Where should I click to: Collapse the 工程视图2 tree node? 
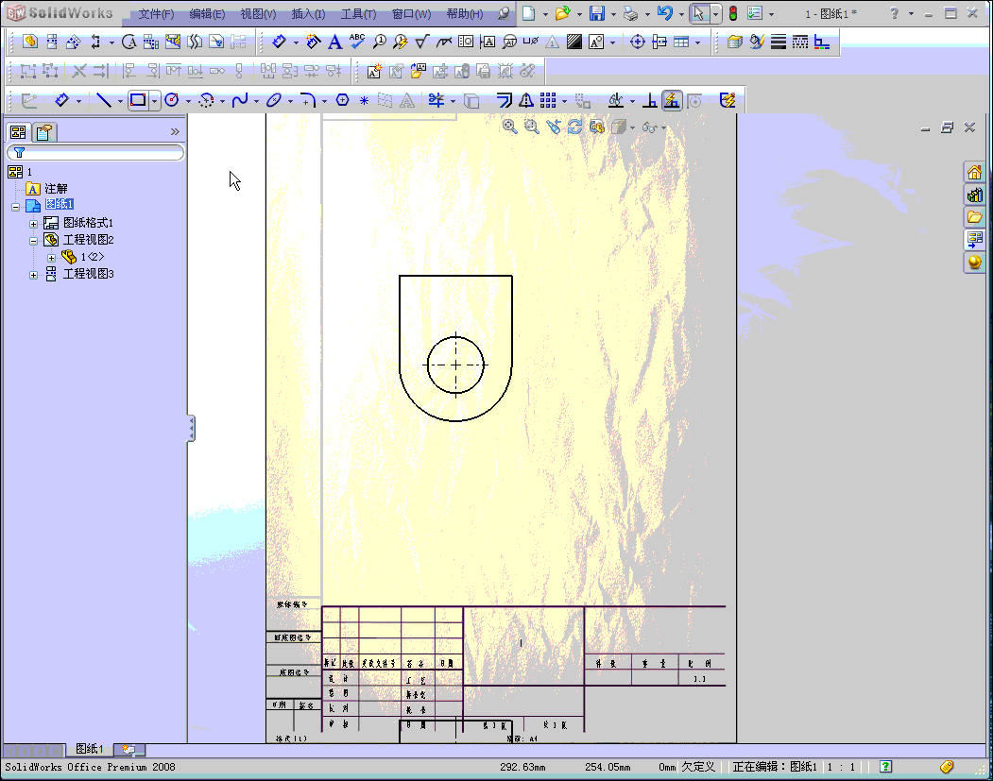tap(34, 241)
